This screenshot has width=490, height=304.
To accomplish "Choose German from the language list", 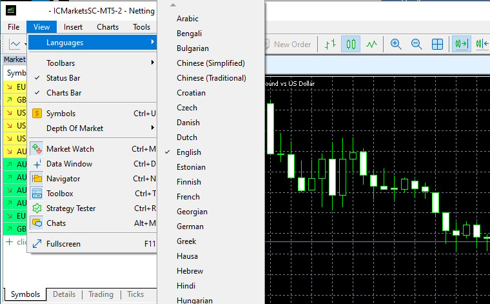I will (x=211, y=227).
